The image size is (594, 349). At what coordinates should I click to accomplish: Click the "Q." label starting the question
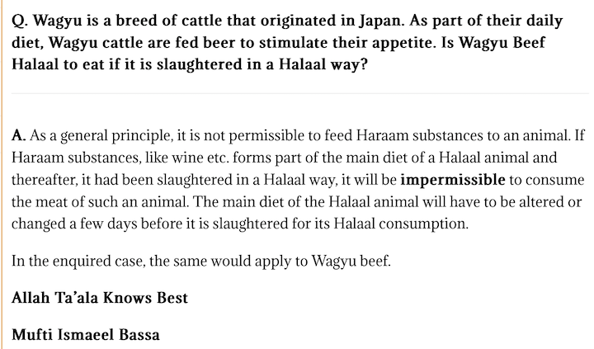click(x=20, y=21)
